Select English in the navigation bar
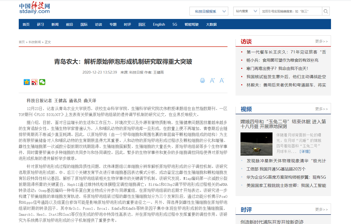The image size is (351, 224). (x=159, y=24)
